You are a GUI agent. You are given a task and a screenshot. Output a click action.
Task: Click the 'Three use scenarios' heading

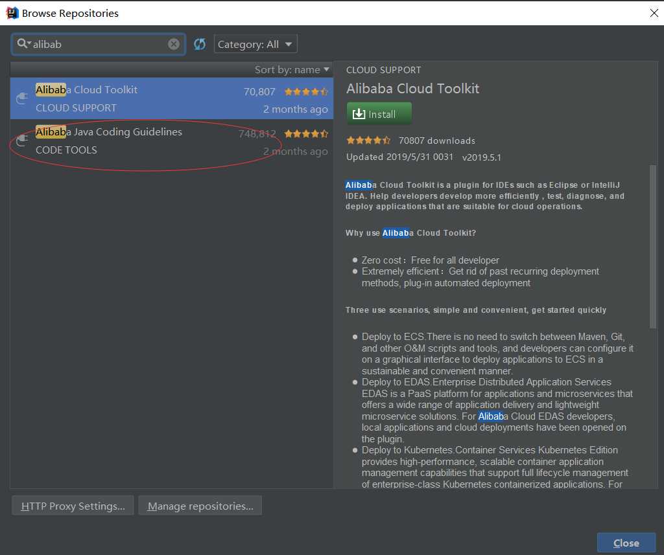(476, 310)
